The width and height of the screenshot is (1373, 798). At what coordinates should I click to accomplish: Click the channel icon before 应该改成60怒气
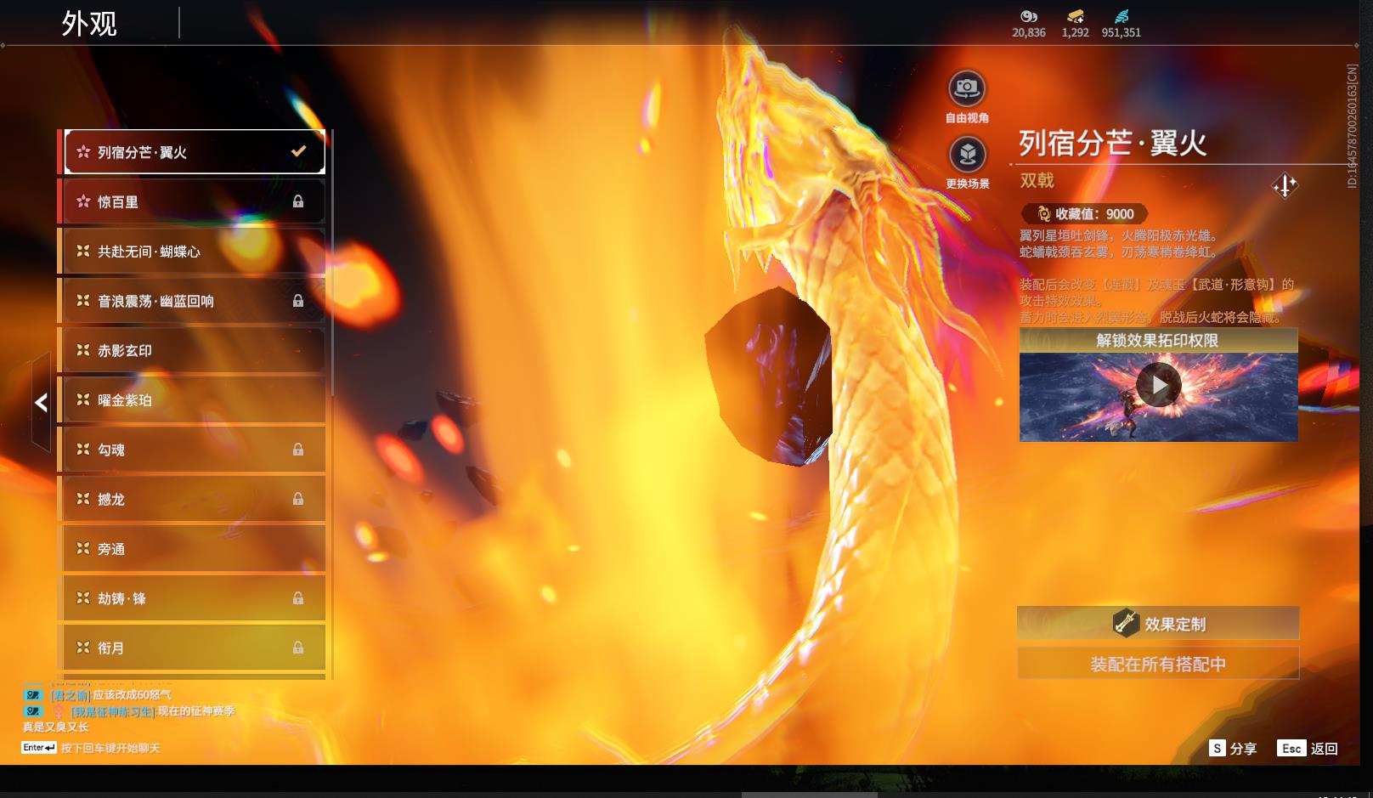[33, 695]
